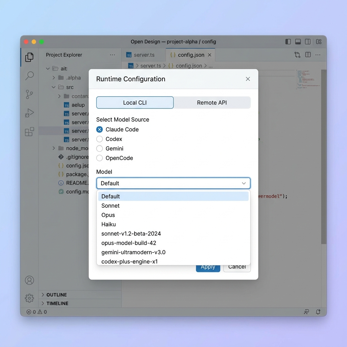Click the split editor icon in editor toolbar
This screenshot has height=347, width=347.
pyautogui.click(x=308, y=55)
